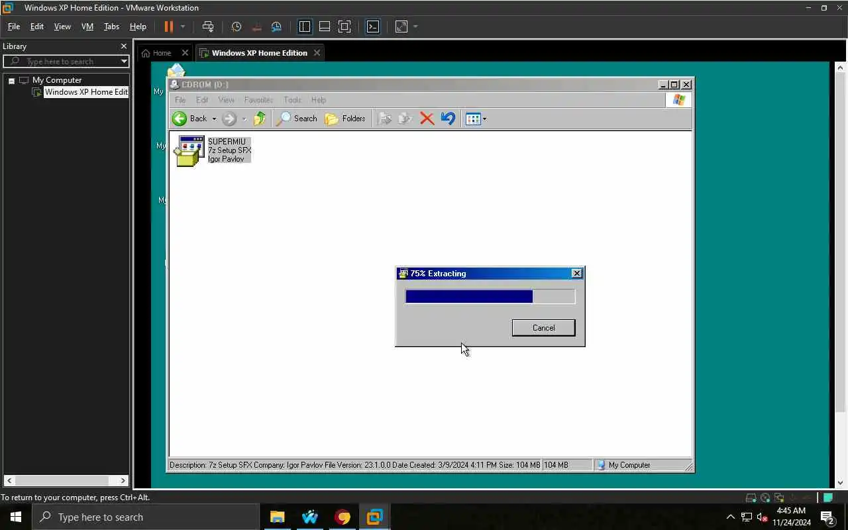
Task: Click the VMware hard disk status icon
Action: point(751,498)
